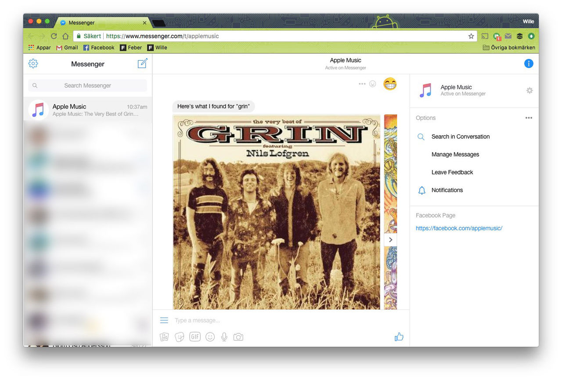Open the message more options dots
The height and width of the screenshot is (380, 562).
point(362,84)
